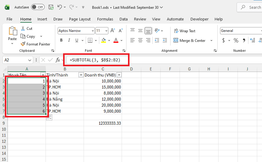Open the Font settings dialog launcher

click(x=124, y=51)
